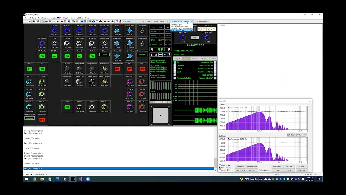The height and width of the screenshot is (195, 346).
Task: Toggle the Compress Bass OFF switch
Action: (x=117, y=69)
